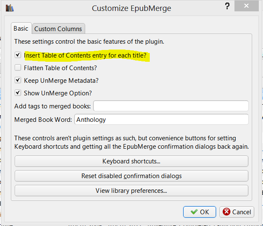
Task: Switch to the Custom Columns tab
Action: [59, 29]
